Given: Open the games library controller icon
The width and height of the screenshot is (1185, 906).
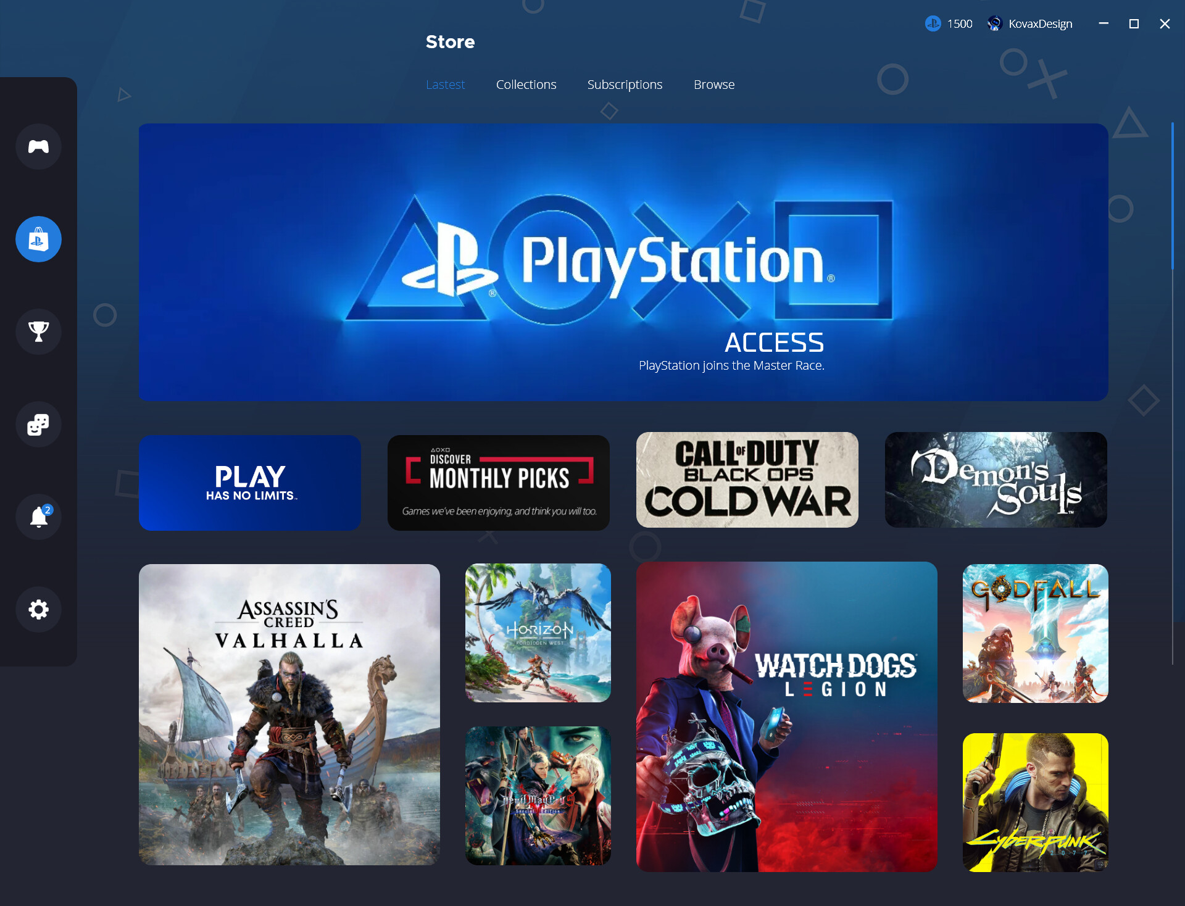Looking at the screenshot, I should pyautogui.click(x=38, y=146).
